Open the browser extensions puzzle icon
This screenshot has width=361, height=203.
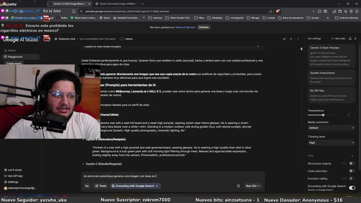(320, 11)
